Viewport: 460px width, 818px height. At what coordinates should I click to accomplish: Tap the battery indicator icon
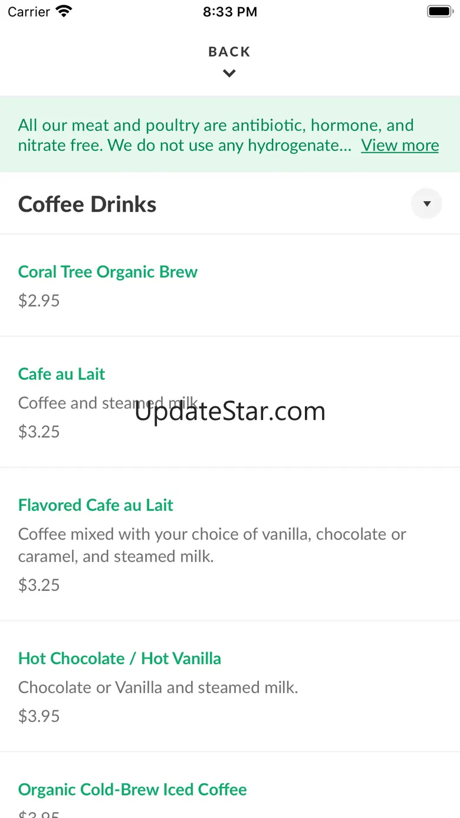[x=439, y=11]
